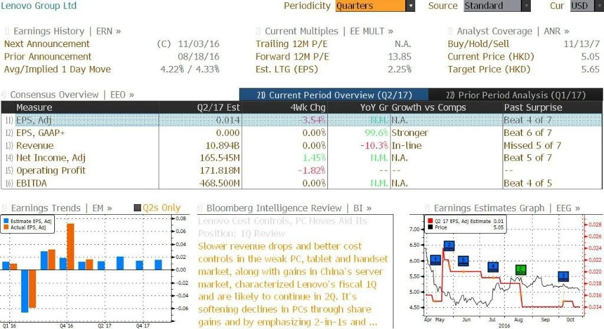
Task: Open the Periodicity Quarters dropdown arrow
Action: pos(411,6)
